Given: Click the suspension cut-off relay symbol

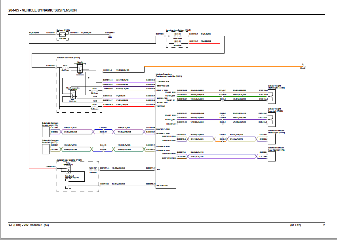Looking at the screenshot, I should pos(73,94).
